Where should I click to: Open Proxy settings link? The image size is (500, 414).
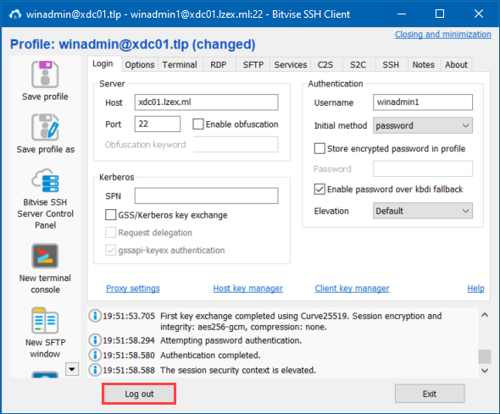pos(133,288)
